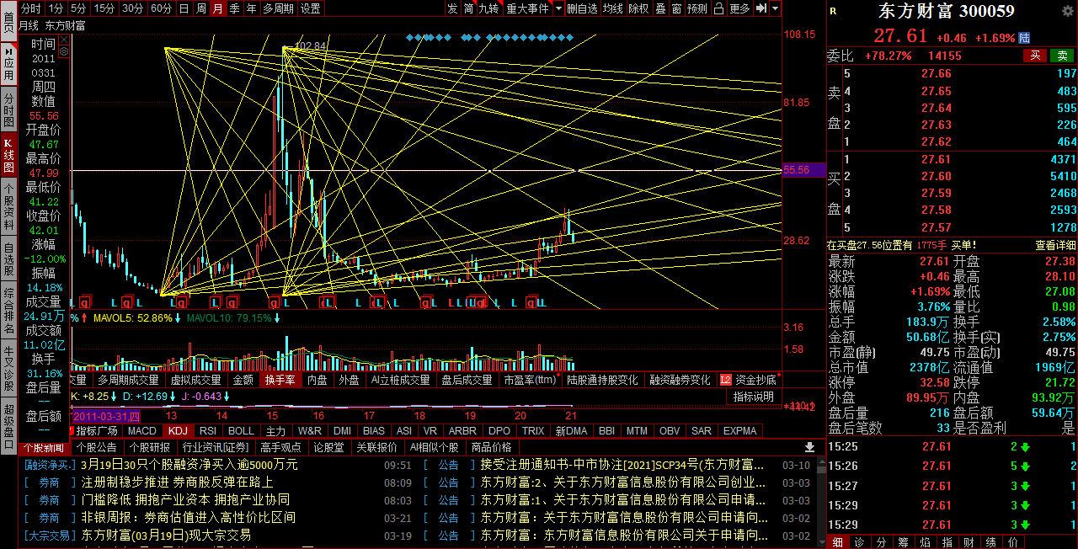Toggle 预测 forecast
This screenshot has height=549, width=1078.
click(697, 8)
